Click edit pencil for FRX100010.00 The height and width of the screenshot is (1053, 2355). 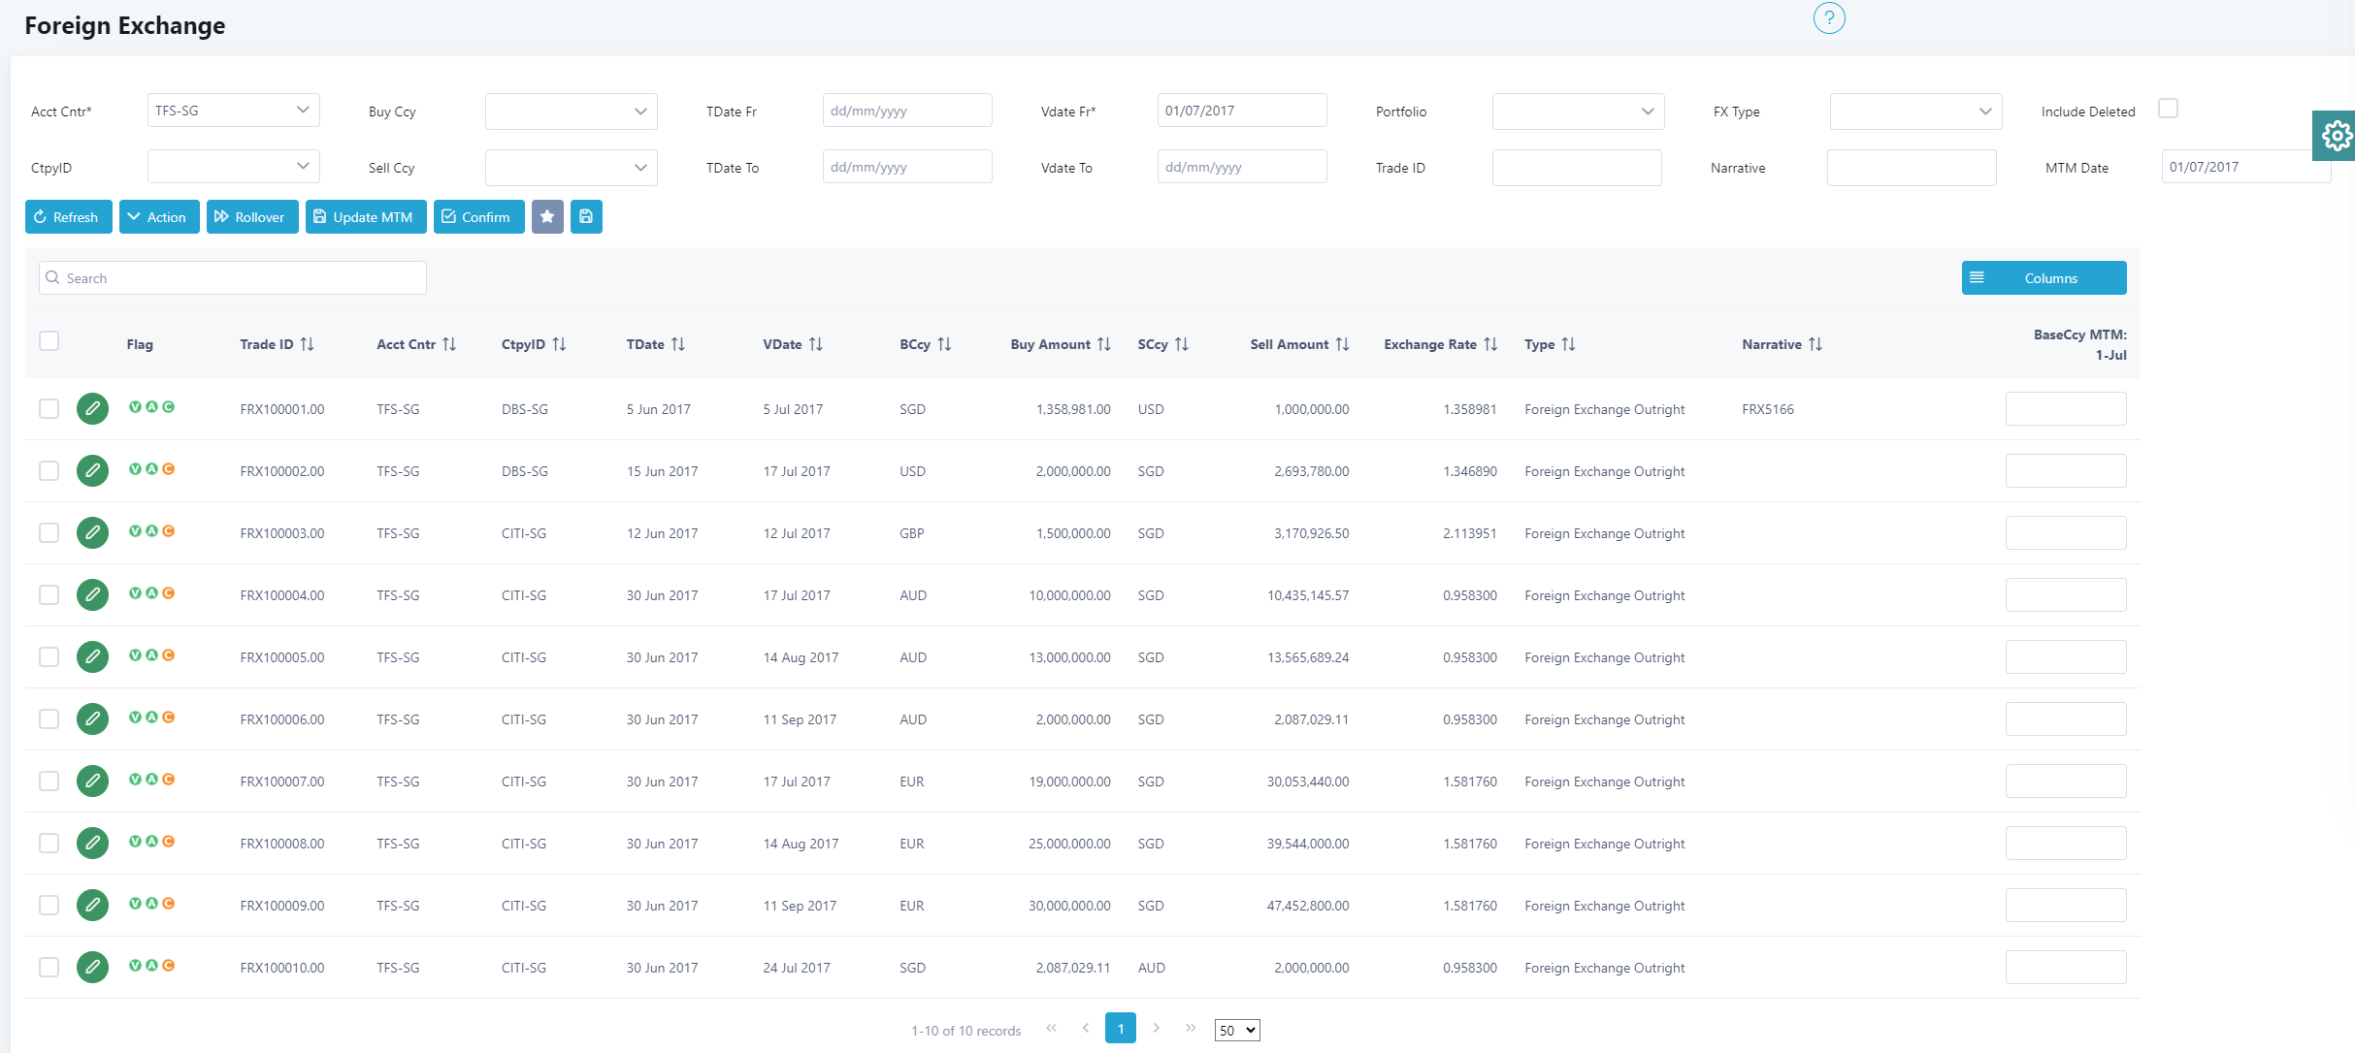(x=92, y=968)
